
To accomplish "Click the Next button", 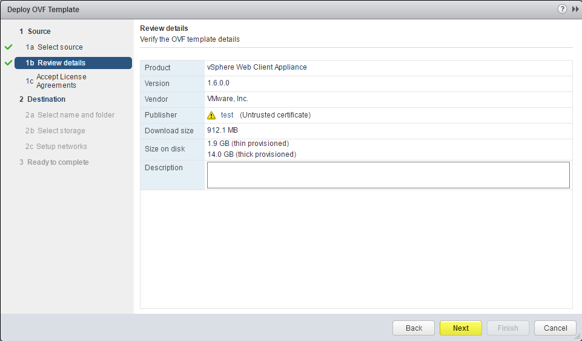I will 461,328.
